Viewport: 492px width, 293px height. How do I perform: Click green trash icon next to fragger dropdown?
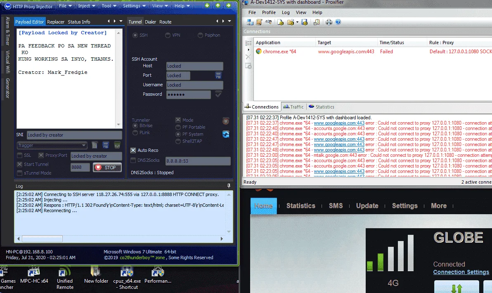(x=117, y=145)
